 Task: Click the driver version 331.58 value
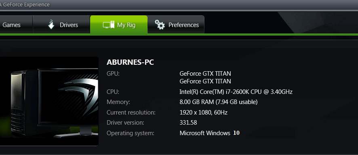(x=188, y=123)
